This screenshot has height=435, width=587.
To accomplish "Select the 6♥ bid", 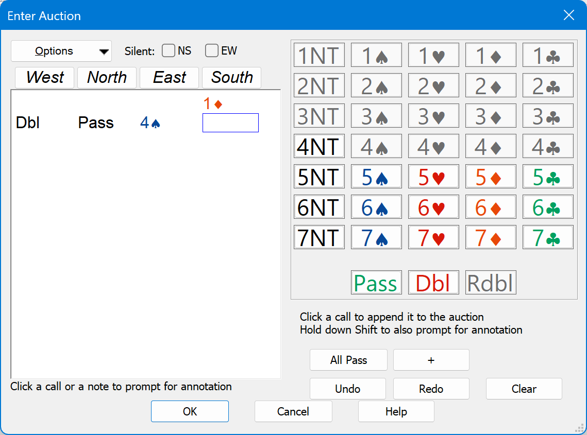I will point(433,207).
